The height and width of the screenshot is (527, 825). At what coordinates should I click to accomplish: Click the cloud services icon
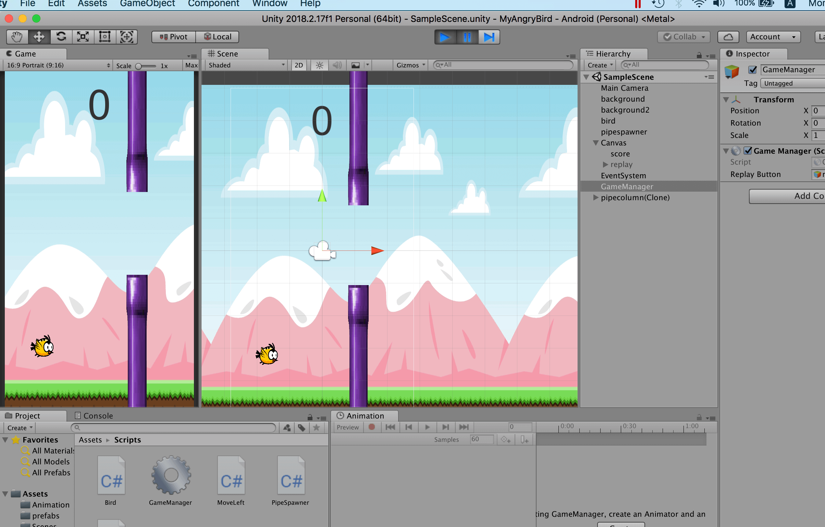pos(728,37)
